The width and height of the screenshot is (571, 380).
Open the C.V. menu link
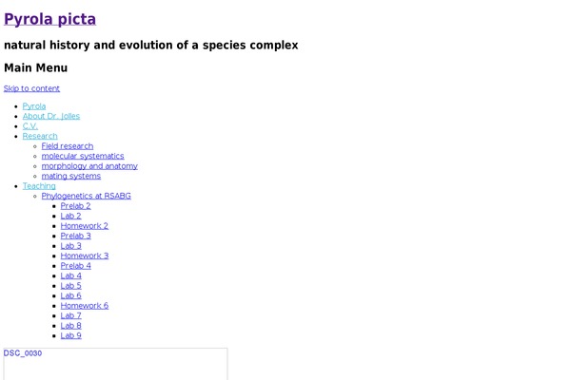click(x=30, y=126)
